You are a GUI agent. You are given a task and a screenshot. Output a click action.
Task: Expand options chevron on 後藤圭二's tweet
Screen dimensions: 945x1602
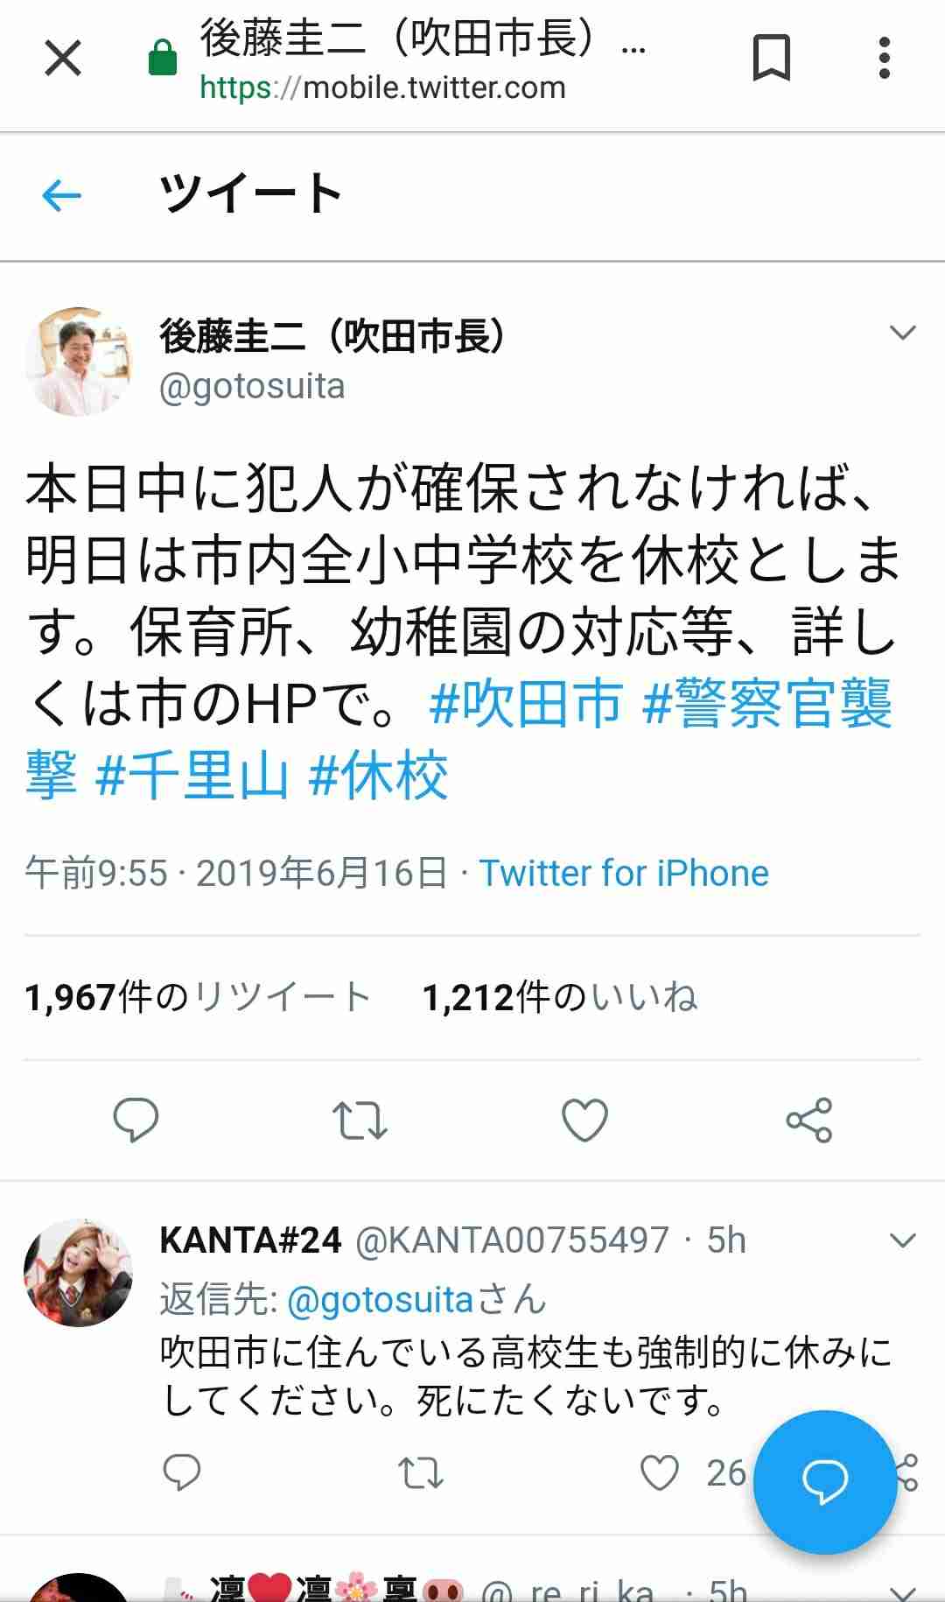pyautogui.click(x=902, y=333)
